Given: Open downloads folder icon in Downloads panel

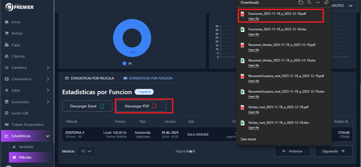Looking at the screenshot, I should click(x=301, y=3).
